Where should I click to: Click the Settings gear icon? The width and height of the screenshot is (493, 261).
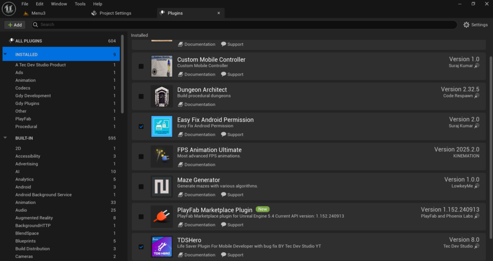tap(466, 25)
